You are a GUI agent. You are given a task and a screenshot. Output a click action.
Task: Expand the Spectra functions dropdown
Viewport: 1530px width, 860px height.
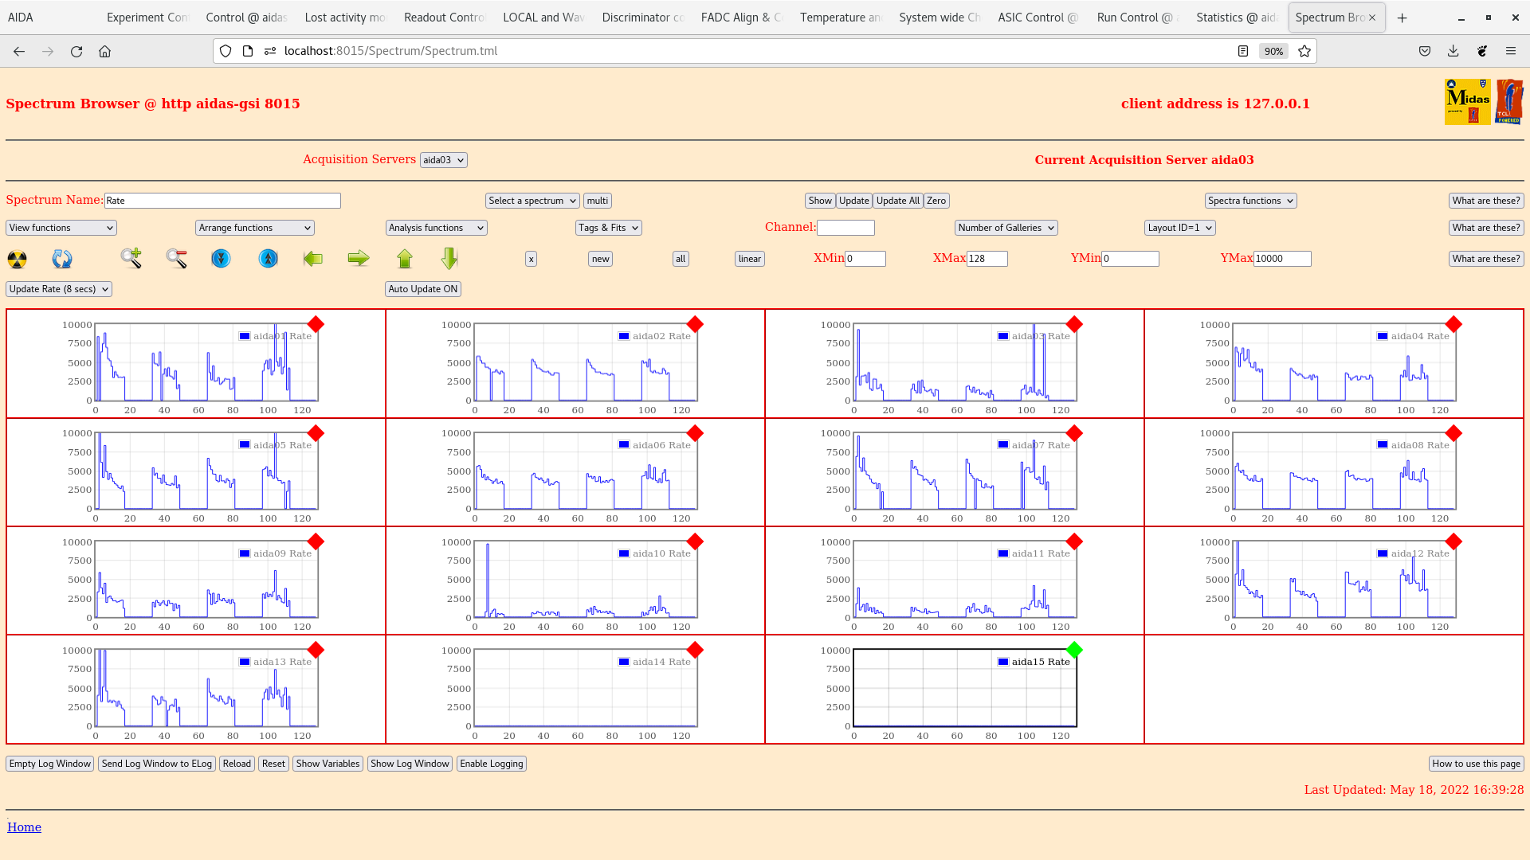1251,201
